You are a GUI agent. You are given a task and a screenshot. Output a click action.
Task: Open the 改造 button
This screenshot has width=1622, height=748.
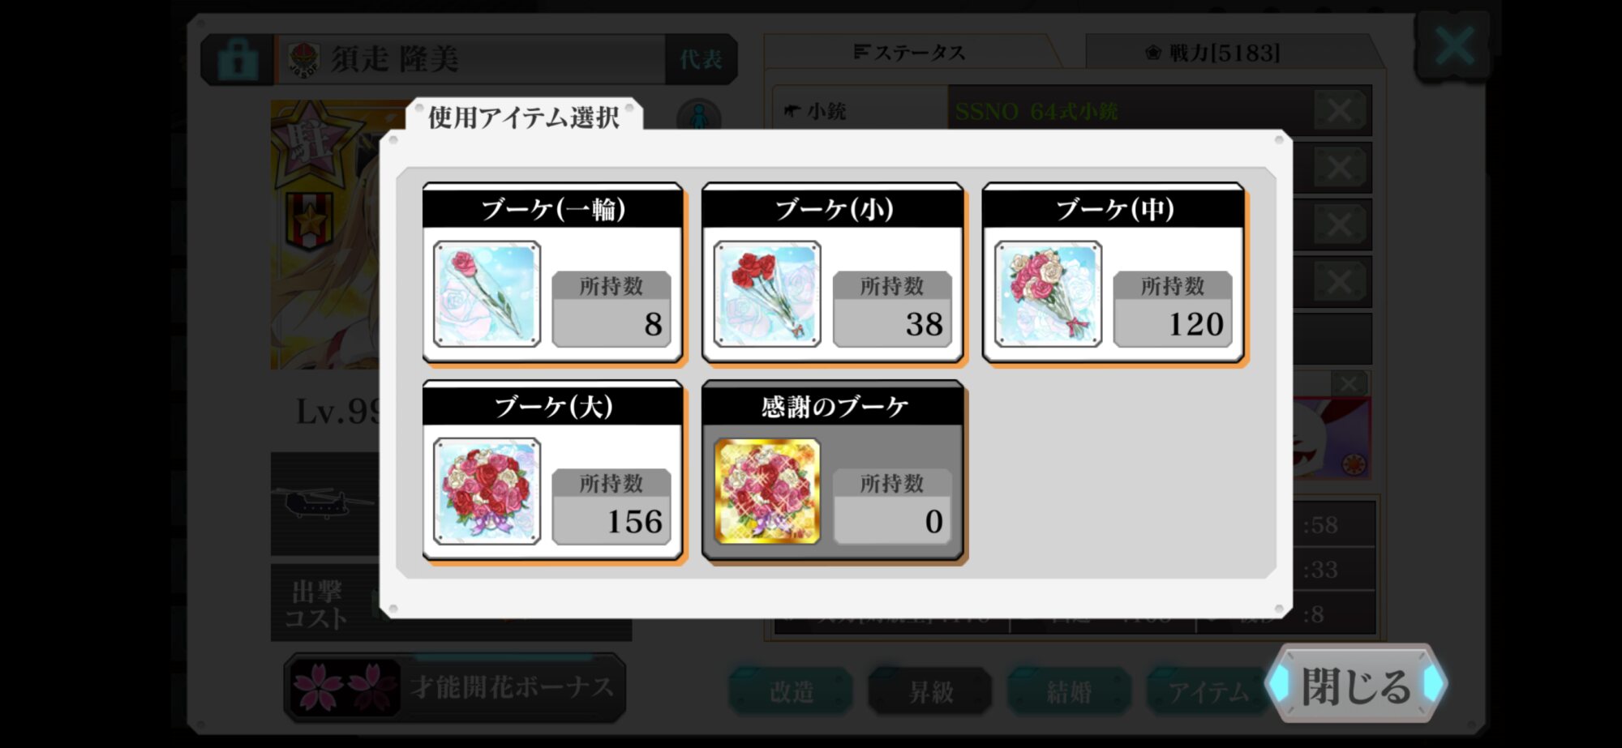point(792,691)
